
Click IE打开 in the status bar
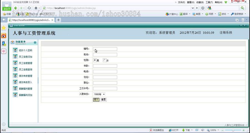pyautogui.click(x=174, y=130)
